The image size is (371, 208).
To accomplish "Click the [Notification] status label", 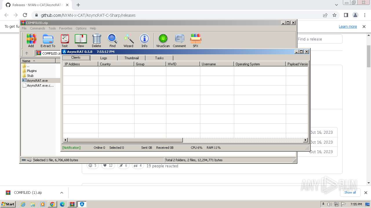I will (x=72, y=148).
